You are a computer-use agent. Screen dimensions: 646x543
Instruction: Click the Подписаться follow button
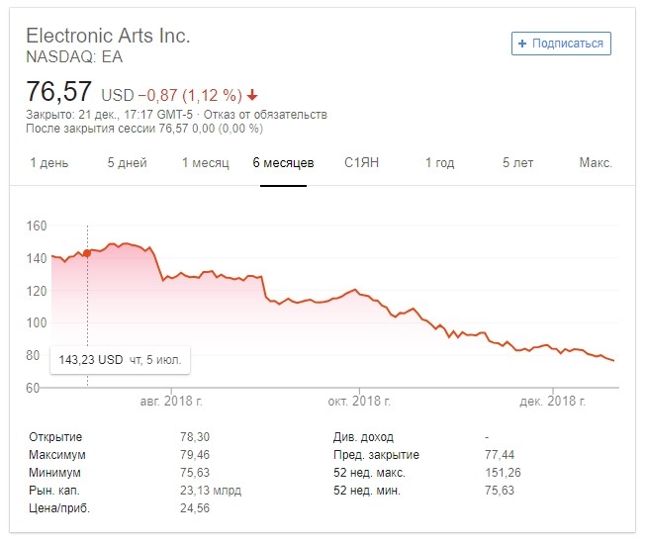click(x=561, y=44)
